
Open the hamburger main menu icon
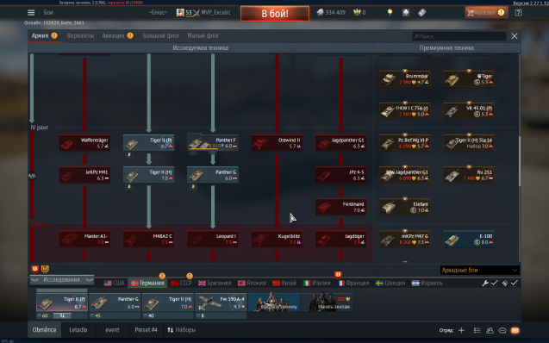pos(31,13)
